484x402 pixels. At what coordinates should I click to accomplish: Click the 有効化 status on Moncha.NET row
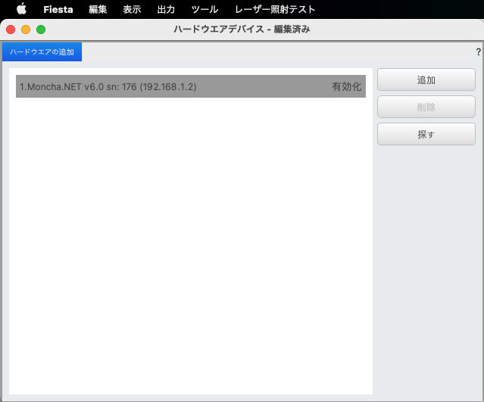(347, 87)
